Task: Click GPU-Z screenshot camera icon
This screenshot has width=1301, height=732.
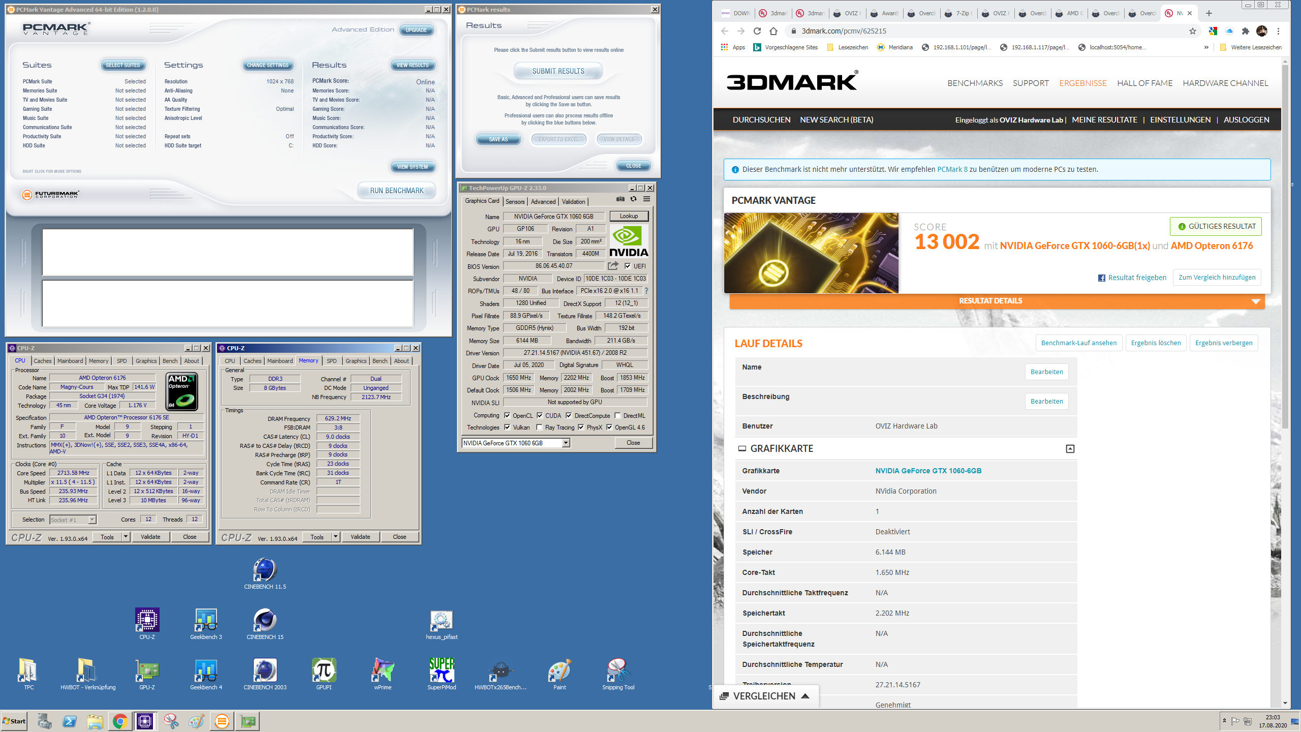Action: [621, 199]
